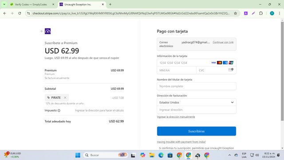The height and width of the screenshot is (160, 284).
Task: Click the CVC hint card icon
Action: click(231, 70)
